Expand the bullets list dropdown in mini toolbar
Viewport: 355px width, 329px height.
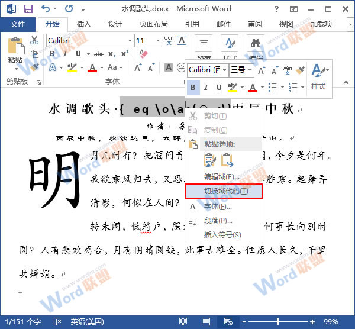tap(283, 87)
